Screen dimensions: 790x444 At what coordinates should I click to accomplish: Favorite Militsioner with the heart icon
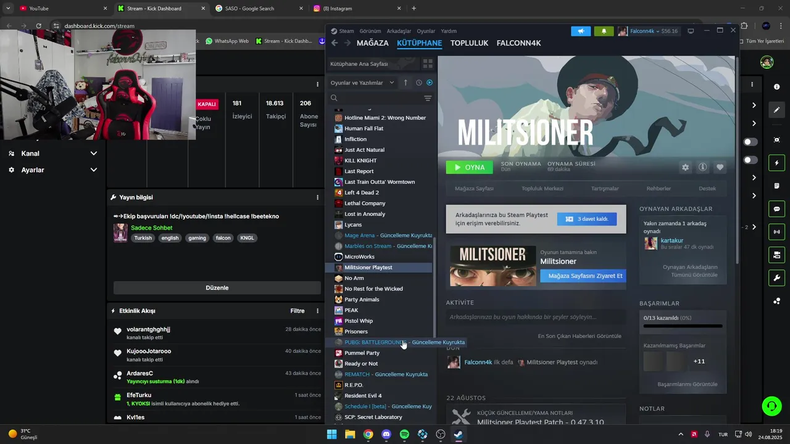[720, 167]
